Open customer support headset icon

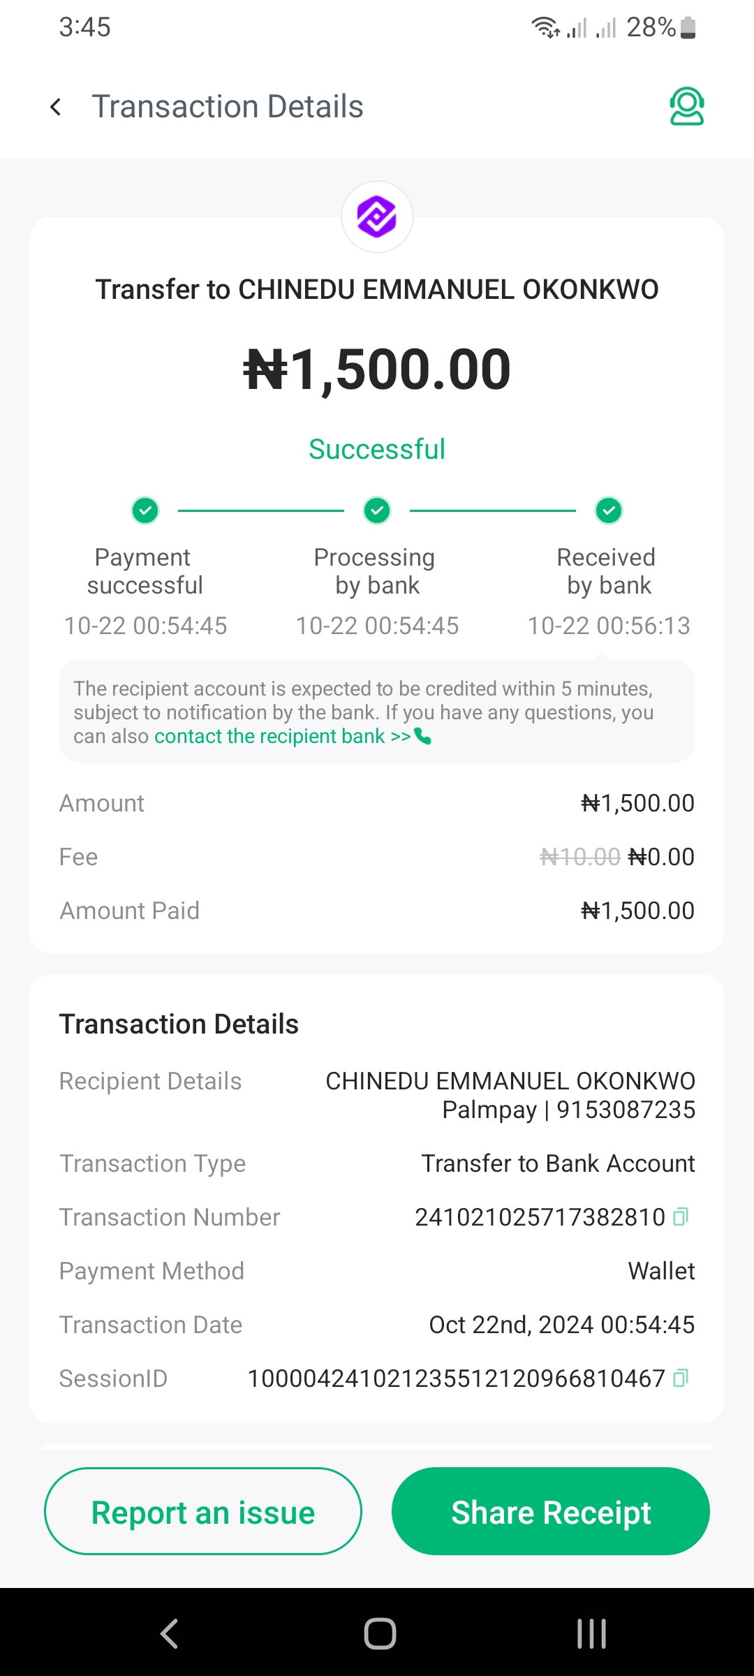pyautogui.click(x=686, y=107)
